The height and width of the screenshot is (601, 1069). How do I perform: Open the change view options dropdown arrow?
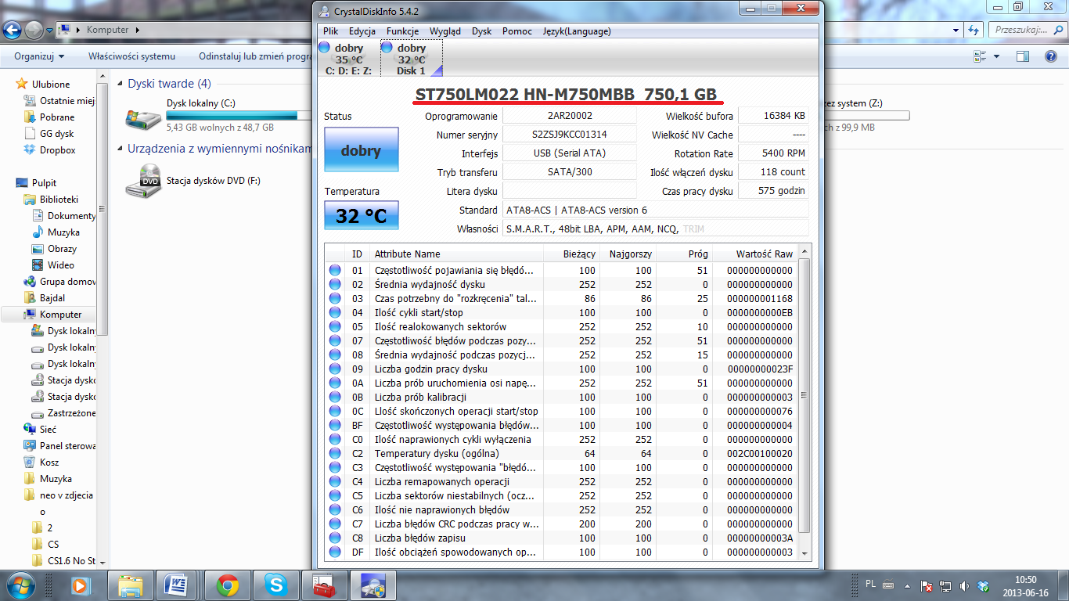[x=996, y=56]
